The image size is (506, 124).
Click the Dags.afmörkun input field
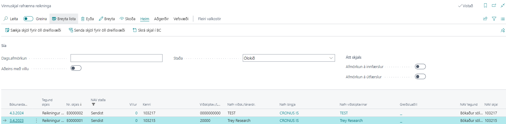[x=116, y=58]
